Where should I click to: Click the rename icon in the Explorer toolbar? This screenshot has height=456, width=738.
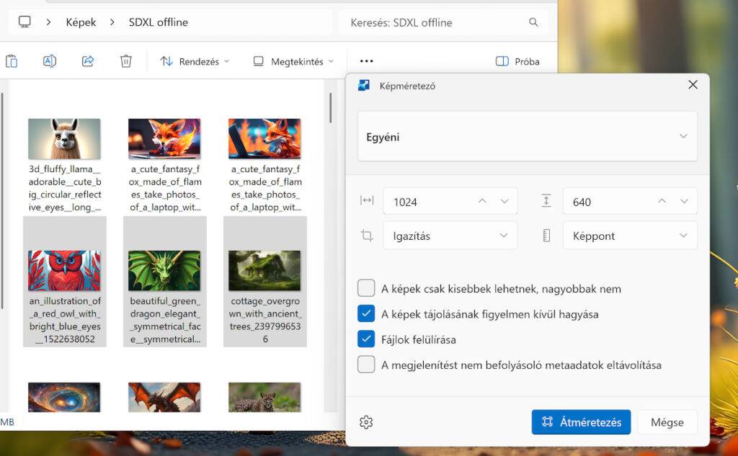point(50,61)
